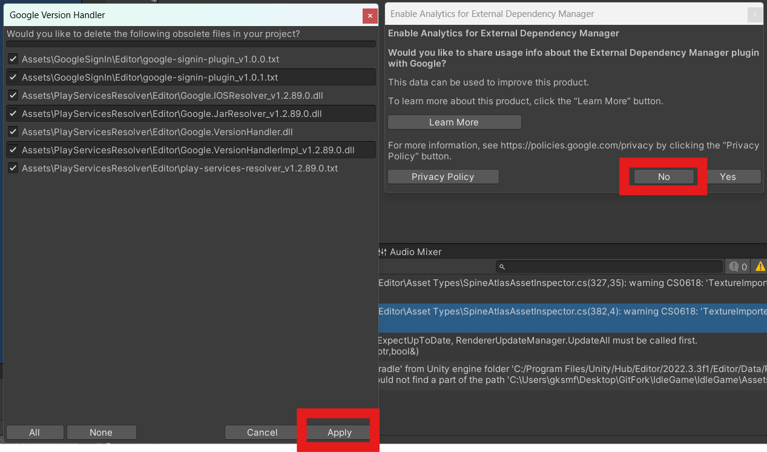Image resolution: width=767 pixels, height=452 pixels.
Task: Toggle the console error count filter
Action: pos(738,267)
